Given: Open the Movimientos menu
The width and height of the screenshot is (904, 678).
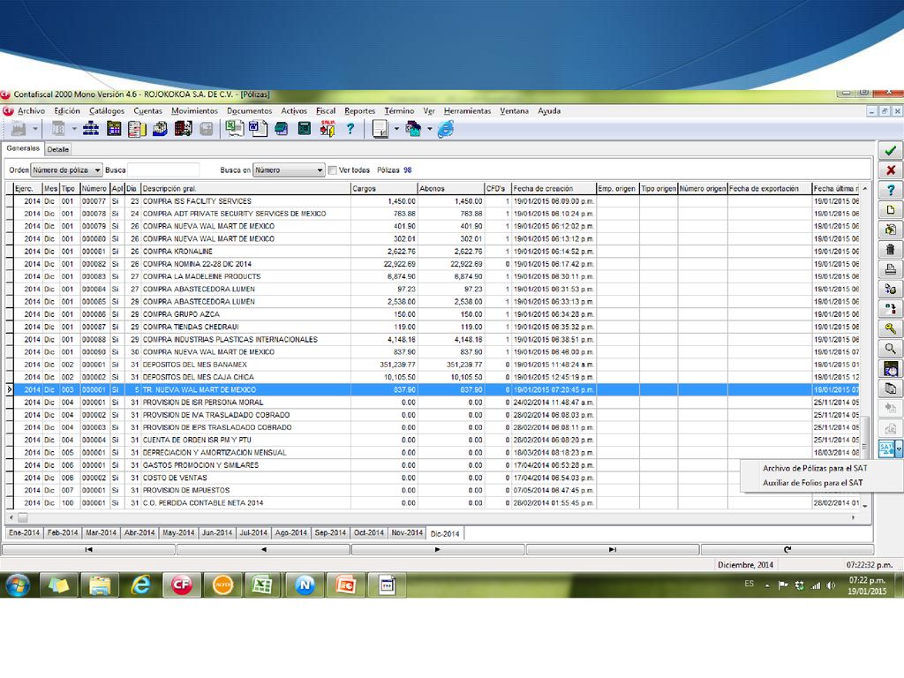Looking at the screenshot, I should coord(194,110).
